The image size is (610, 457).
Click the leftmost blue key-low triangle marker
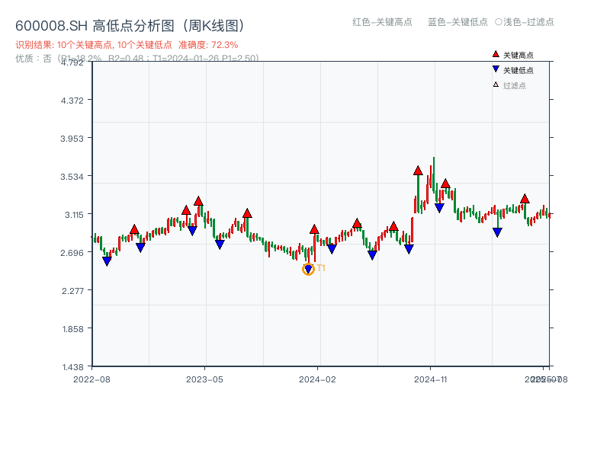pos(107,261)
